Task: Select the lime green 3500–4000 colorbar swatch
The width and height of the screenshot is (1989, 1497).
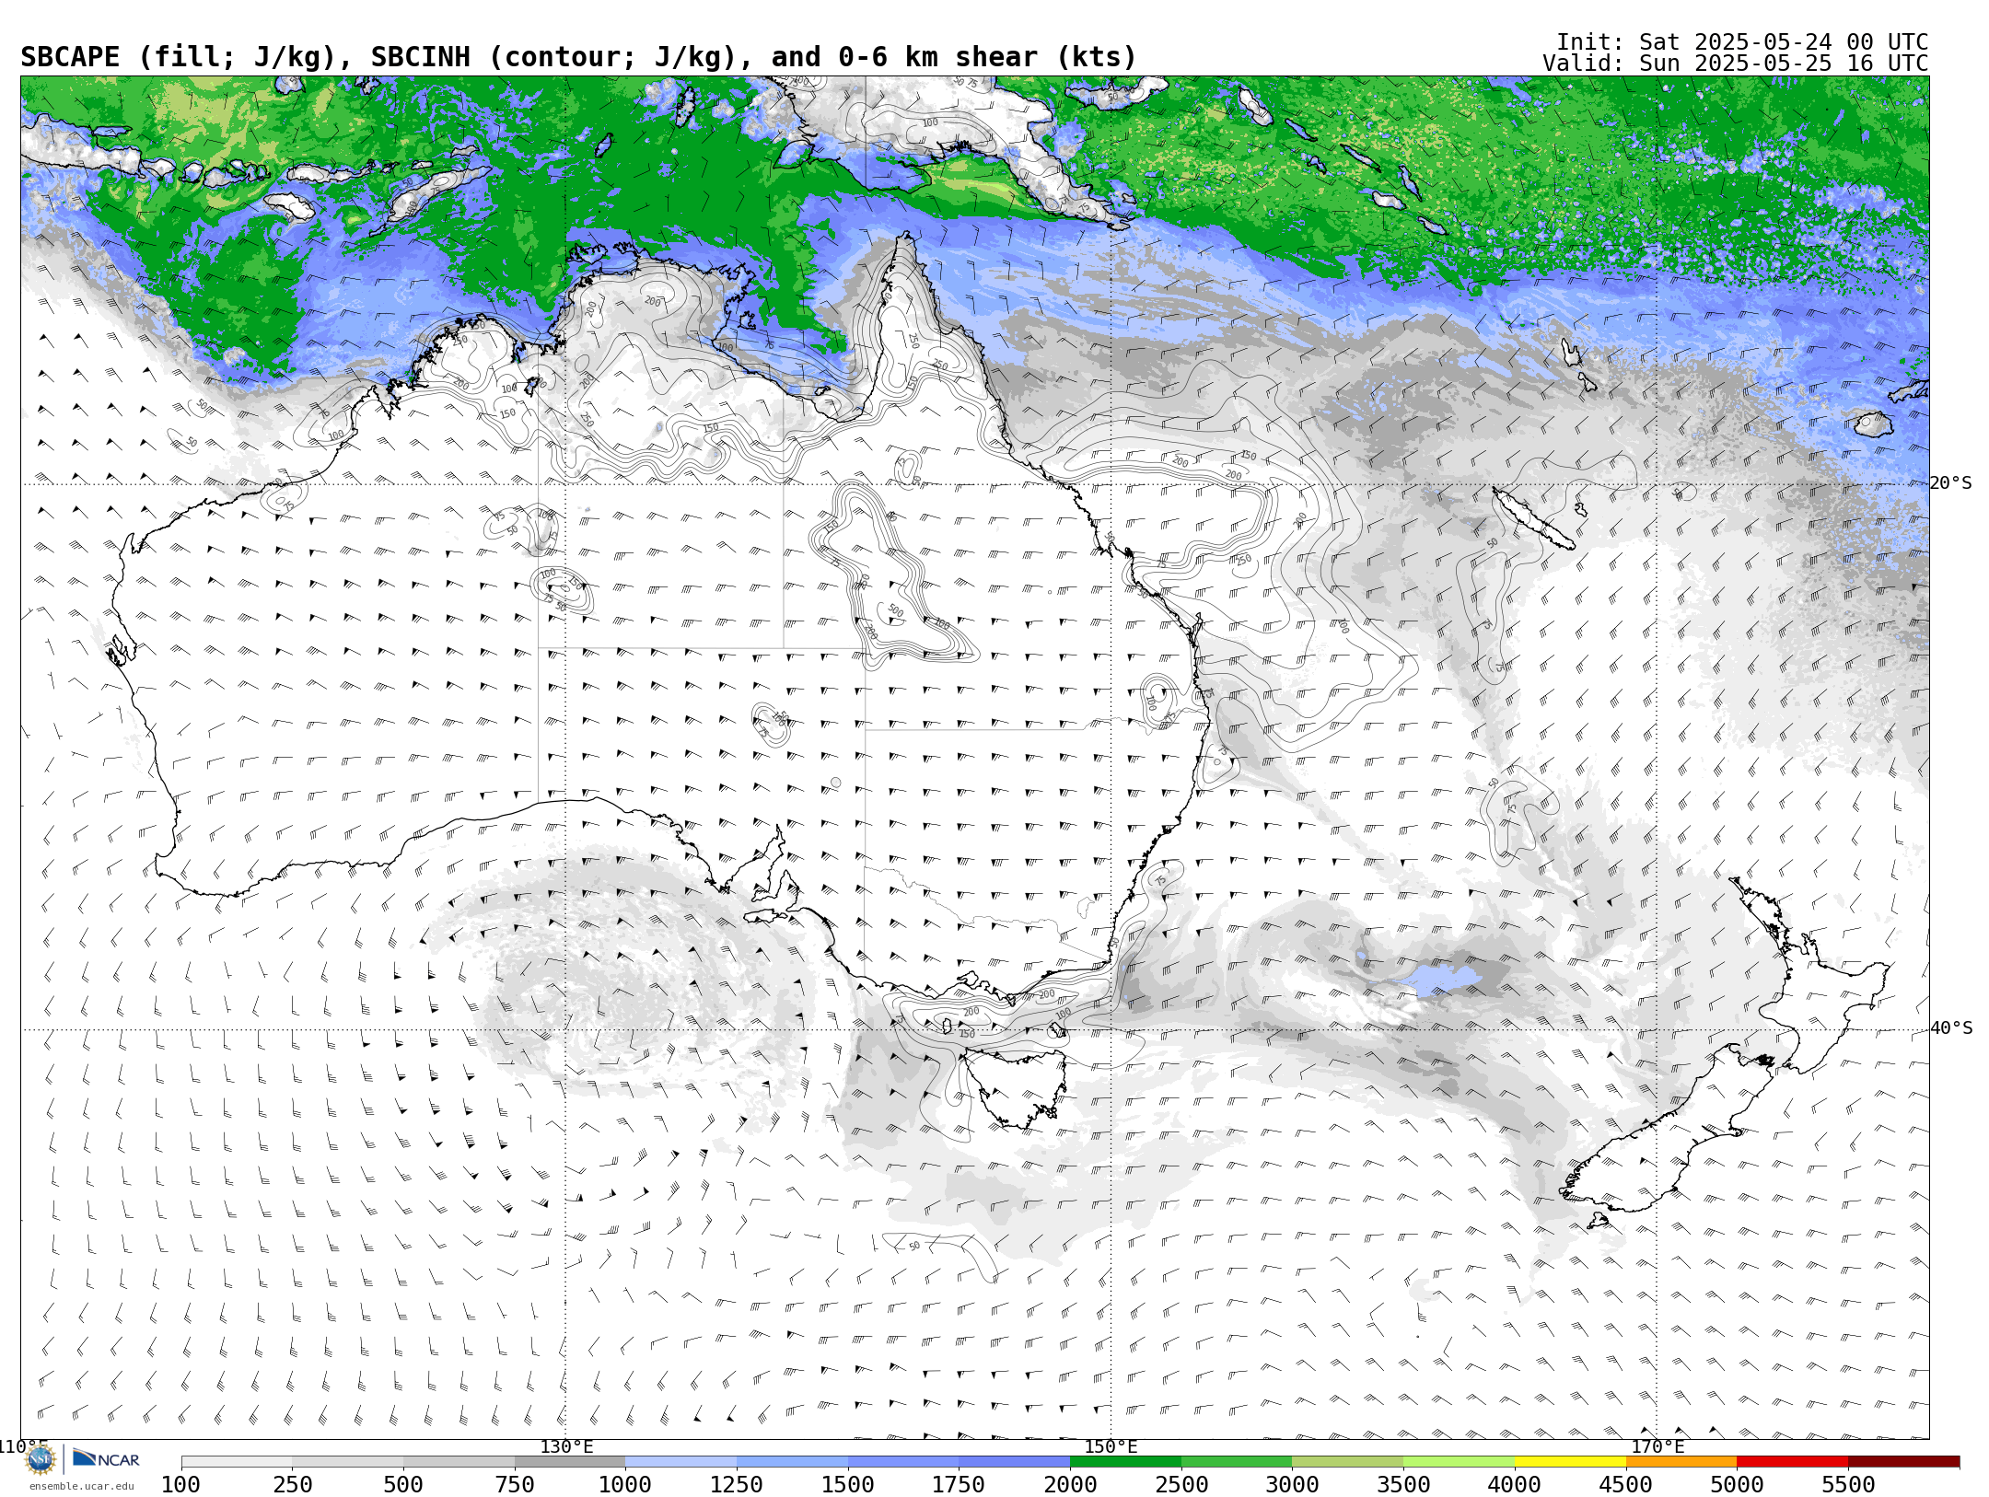Action: (x=1459, y=1461)
